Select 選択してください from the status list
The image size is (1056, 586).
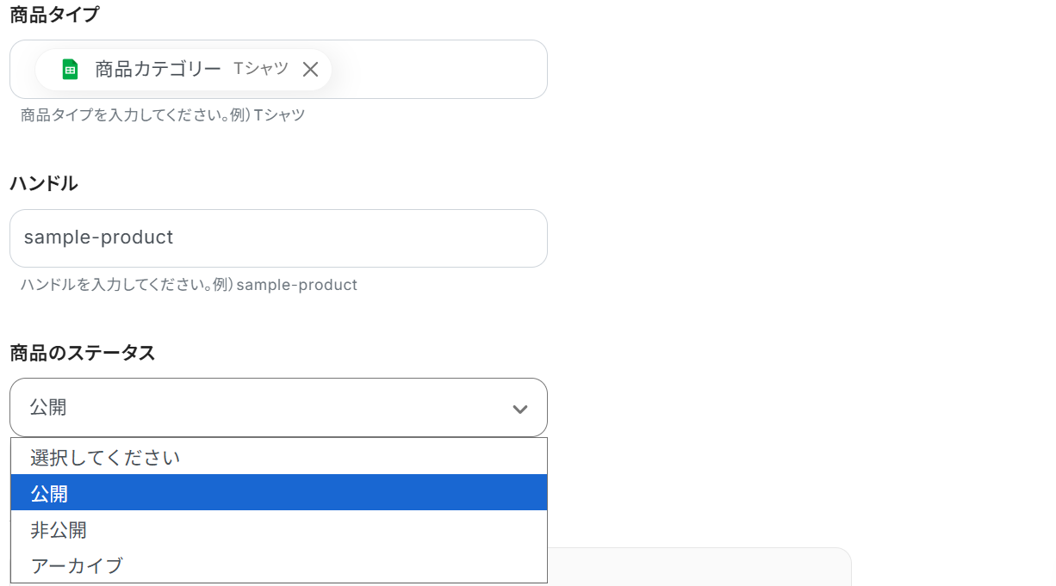[105, 457]
